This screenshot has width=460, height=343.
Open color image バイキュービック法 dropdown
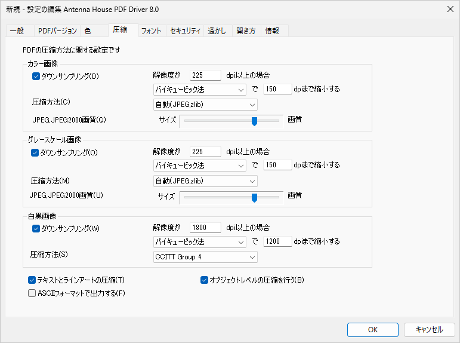point(199,90)
